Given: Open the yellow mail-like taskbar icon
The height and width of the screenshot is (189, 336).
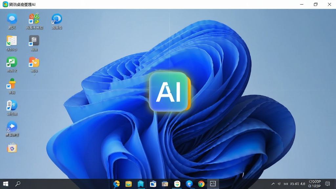Looking at the screenshot, I should tap(129, 184).
